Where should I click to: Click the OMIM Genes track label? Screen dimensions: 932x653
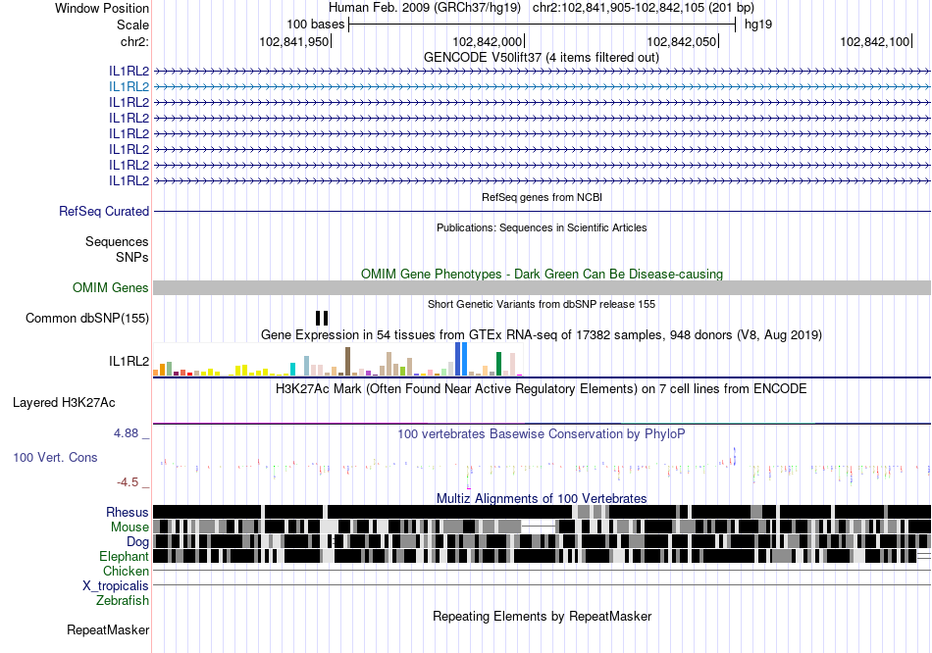(111, 288)
